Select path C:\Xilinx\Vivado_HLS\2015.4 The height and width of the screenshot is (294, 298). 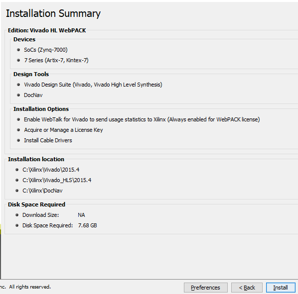(57, 180)
